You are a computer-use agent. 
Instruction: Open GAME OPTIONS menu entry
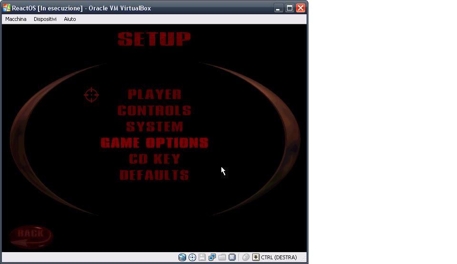tap(154, 143)
